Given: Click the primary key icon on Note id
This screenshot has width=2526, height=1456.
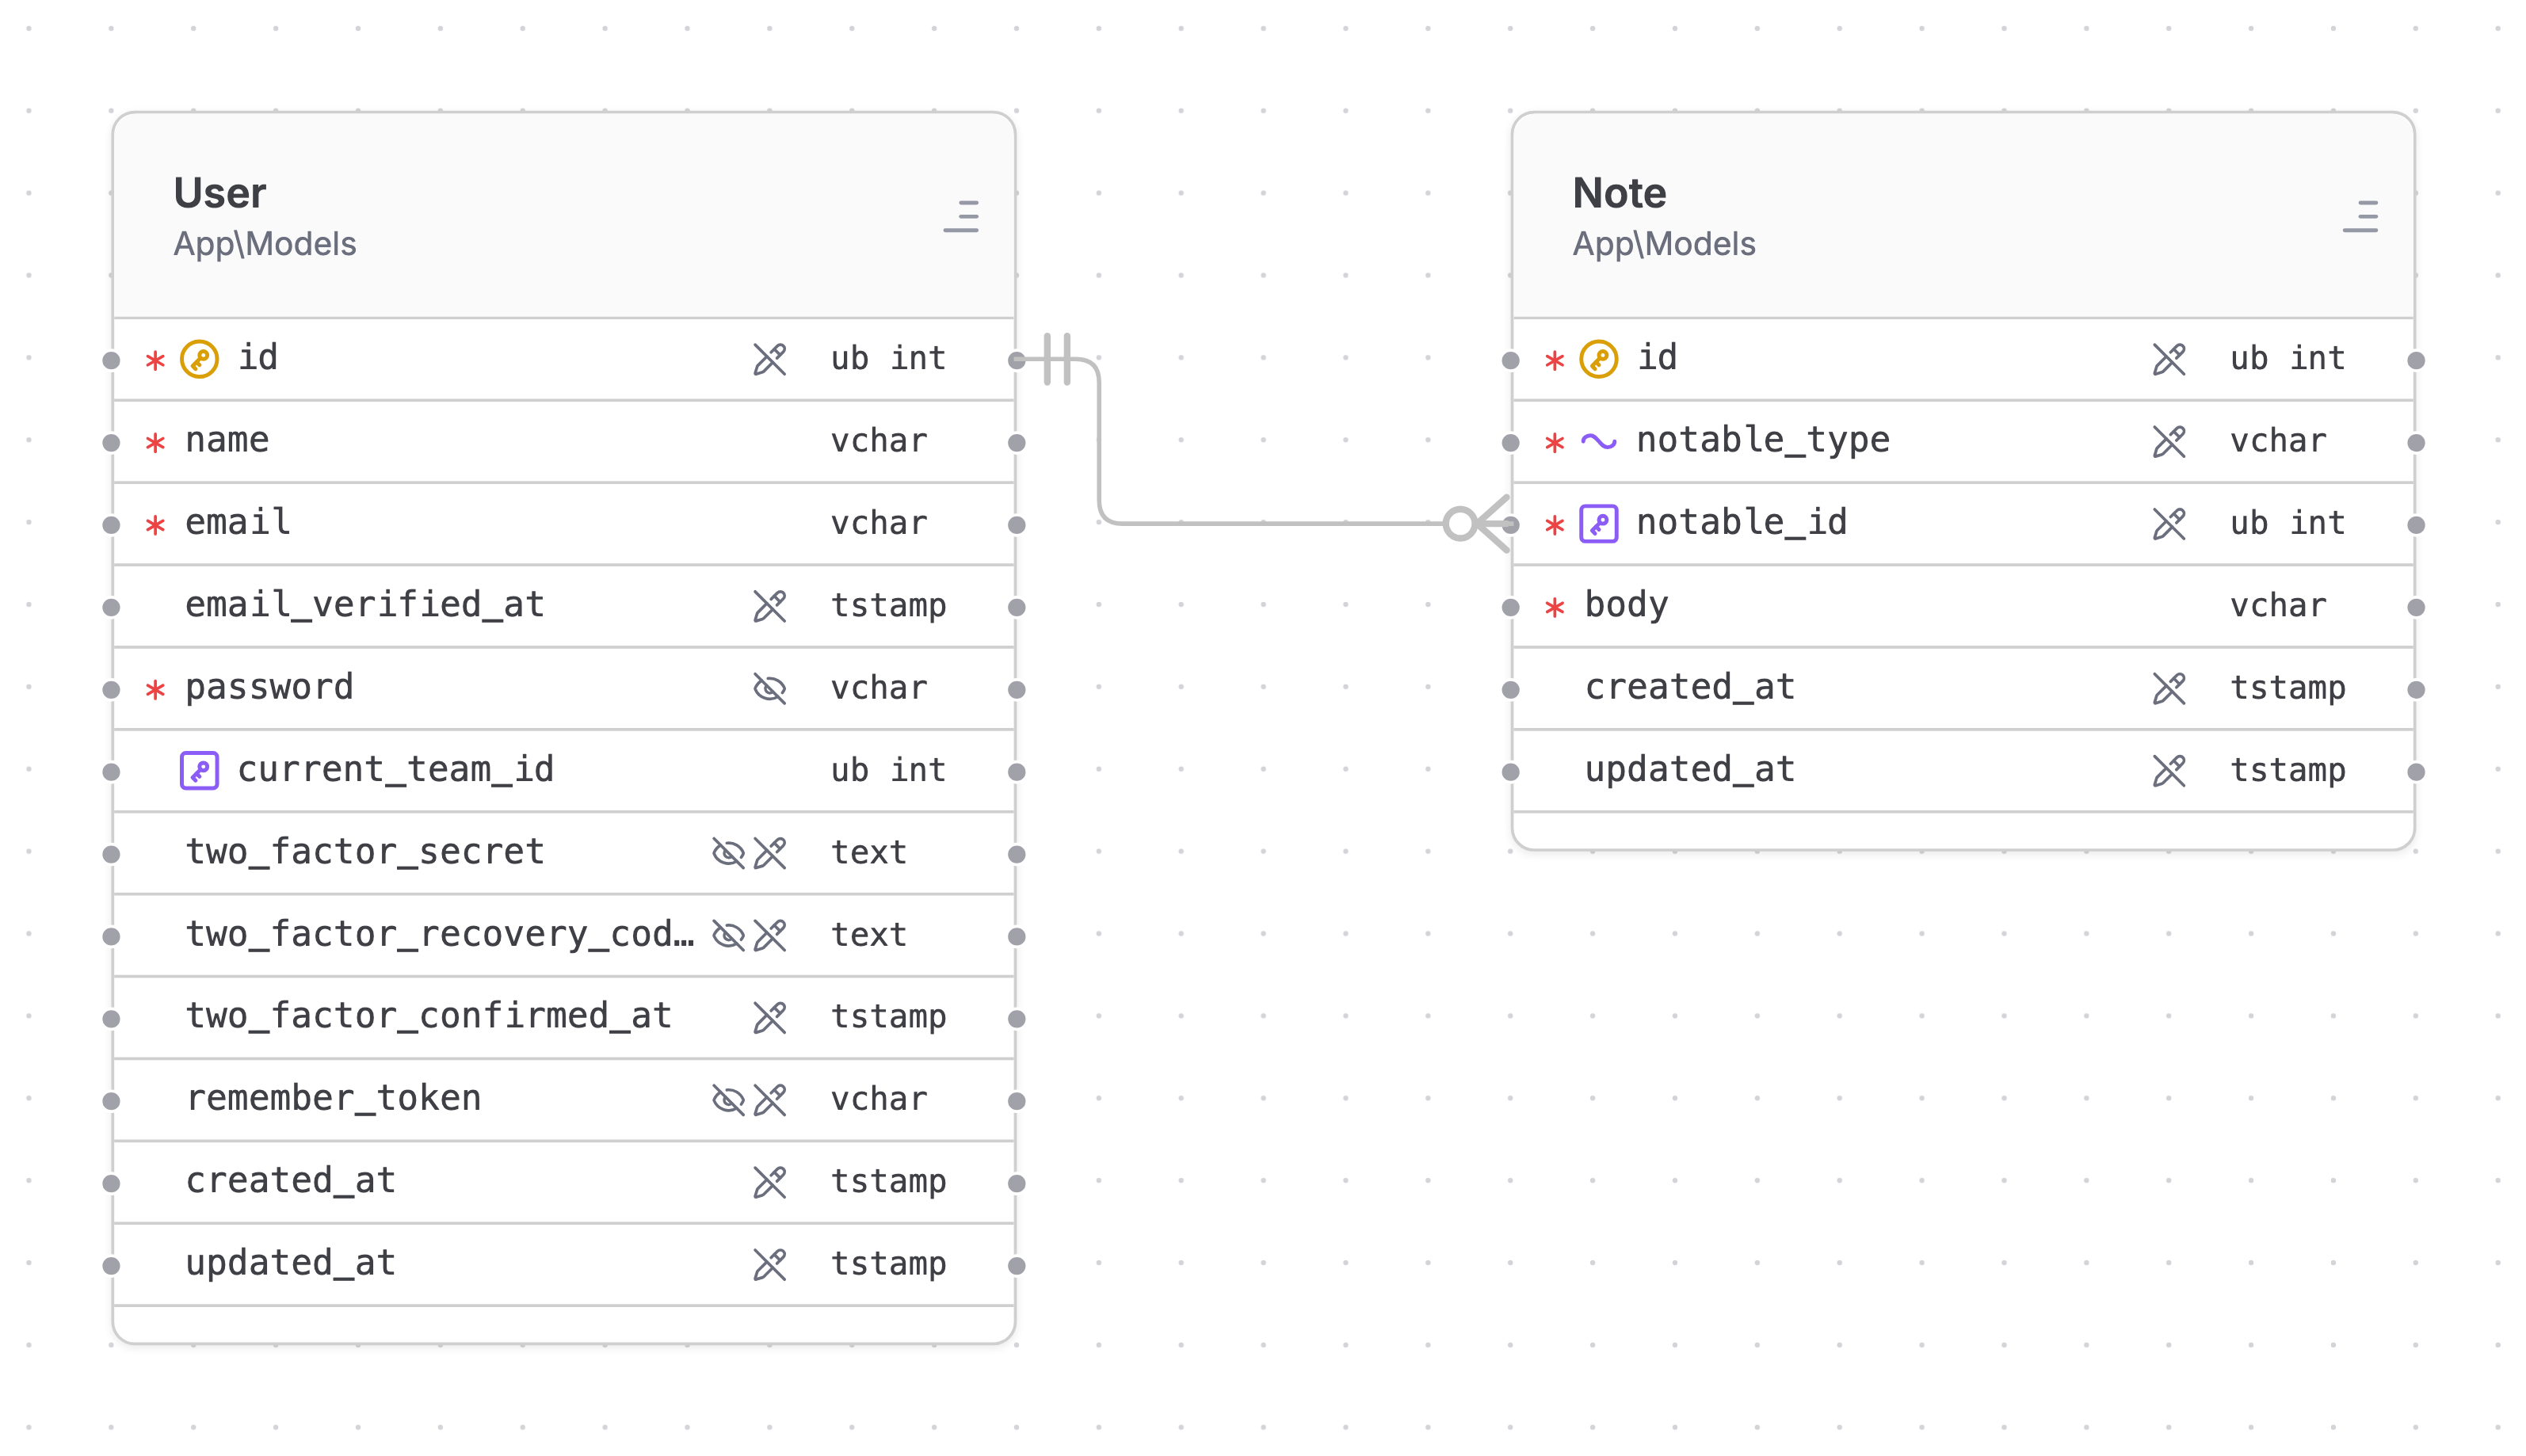Looking at the screenshot, I should click(x=1598, y=359).
